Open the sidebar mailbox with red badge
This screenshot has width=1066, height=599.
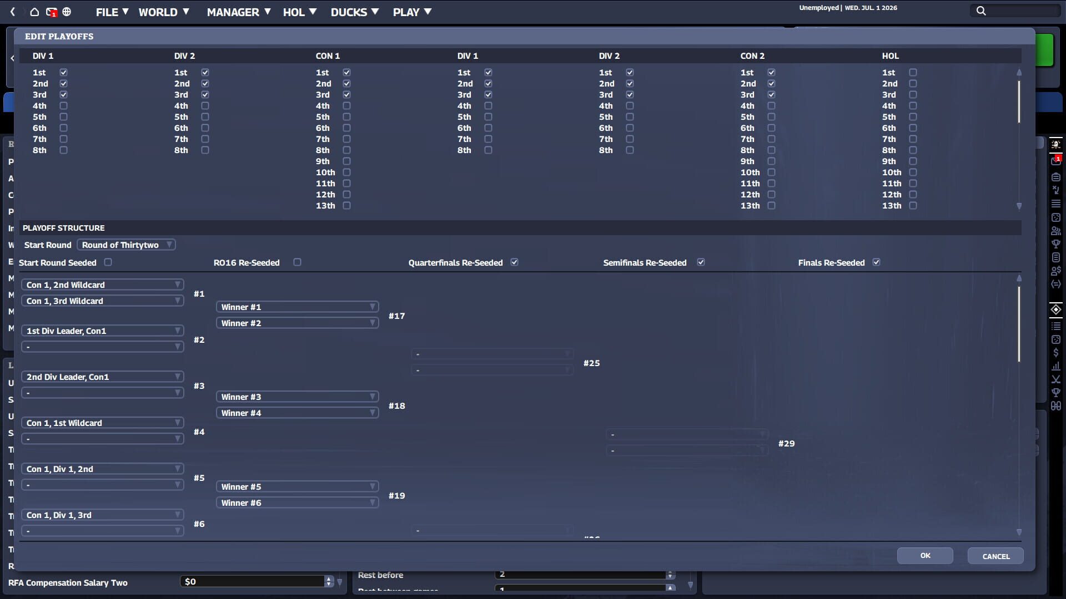click(1056, 160)
